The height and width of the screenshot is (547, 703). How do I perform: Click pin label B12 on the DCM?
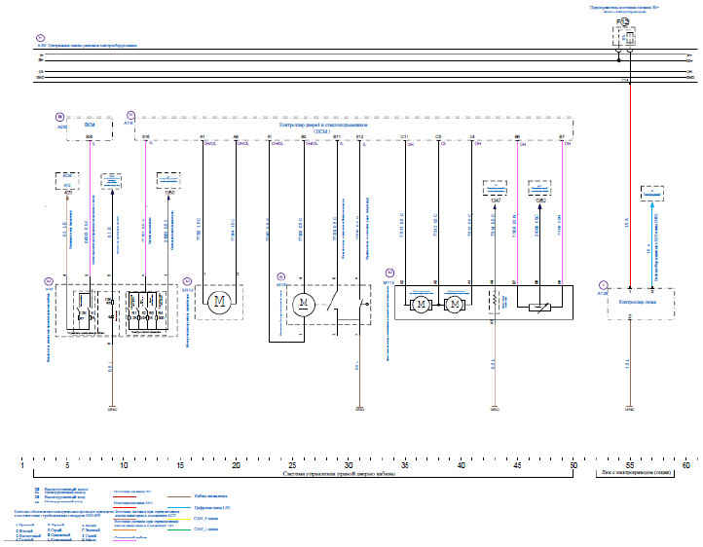[359, 136]
